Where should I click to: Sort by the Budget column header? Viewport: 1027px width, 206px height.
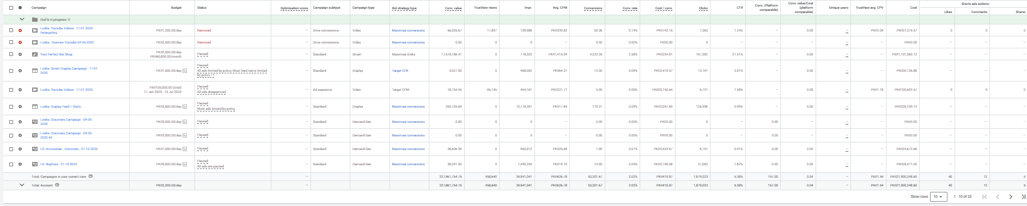[x=176, y=8]
